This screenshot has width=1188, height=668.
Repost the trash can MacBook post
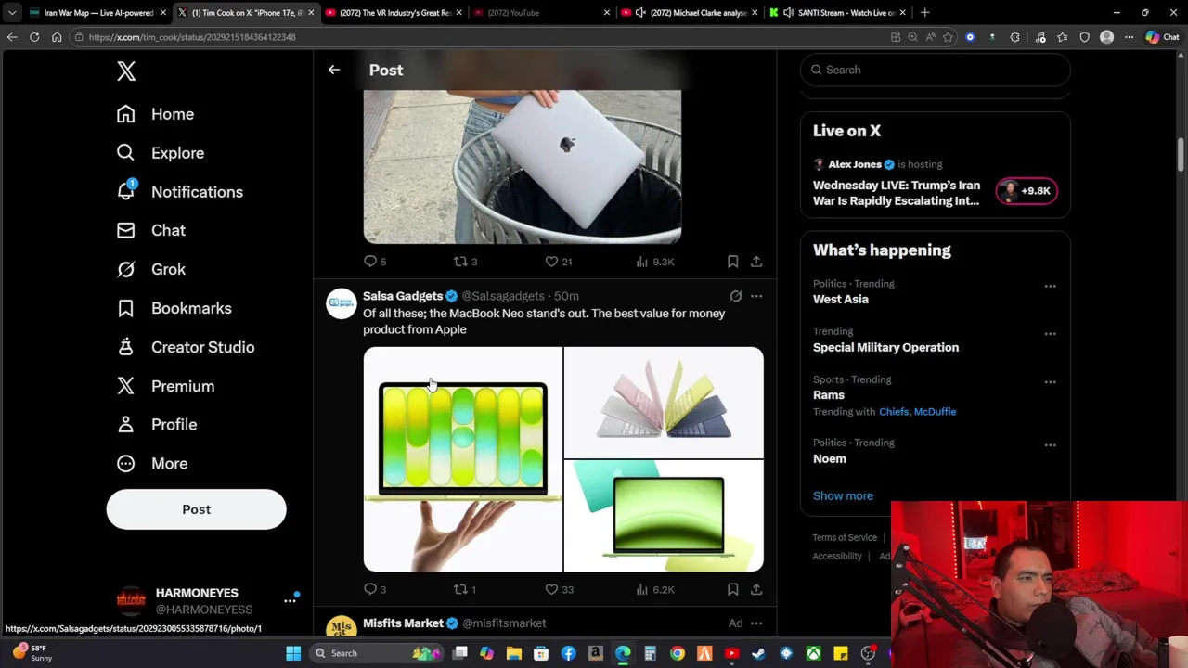[x=465, y=262]
